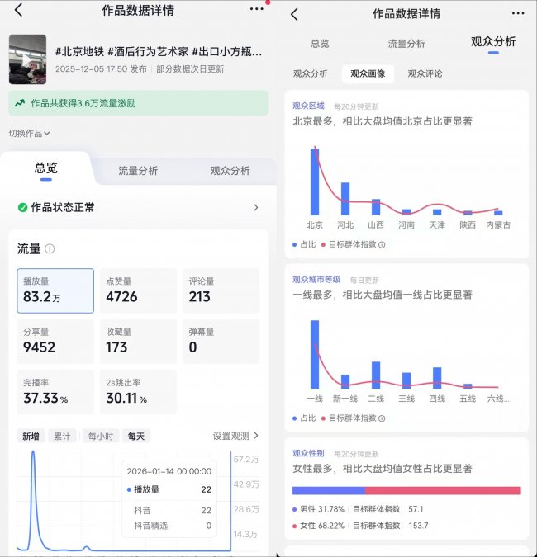Tap the back arrow on left screen
This screenshot has width=537, height=557.
click(x=18, y=11)
